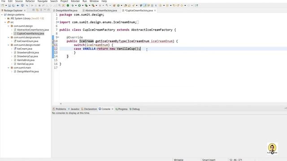
Task: Select AbstractIceCreamFactory.java in Package Explorer
Action: (x=33, y=30)
